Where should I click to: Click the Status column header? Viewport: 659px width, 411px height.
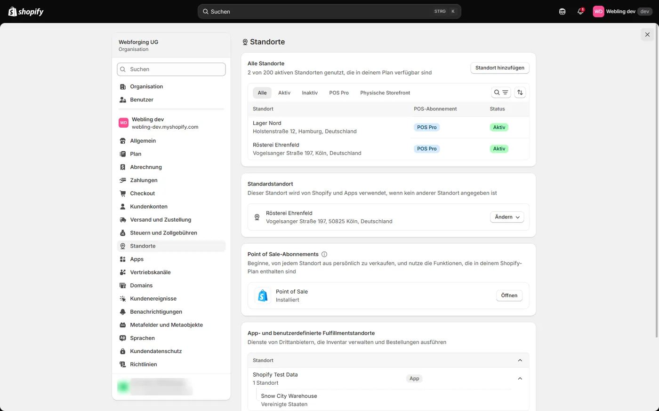pyautogui.click(x=497, y=109)
